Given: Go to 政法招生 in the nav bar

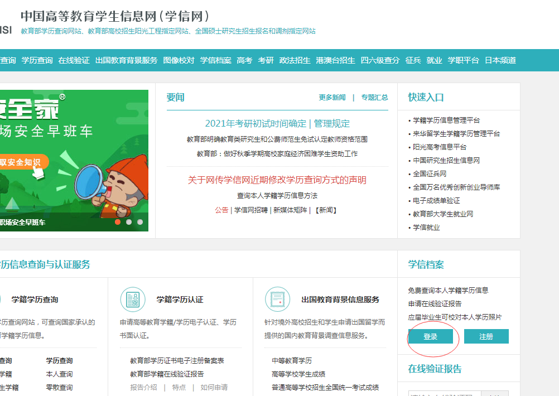Looking at the screenshot, I should tap(295, 60).
